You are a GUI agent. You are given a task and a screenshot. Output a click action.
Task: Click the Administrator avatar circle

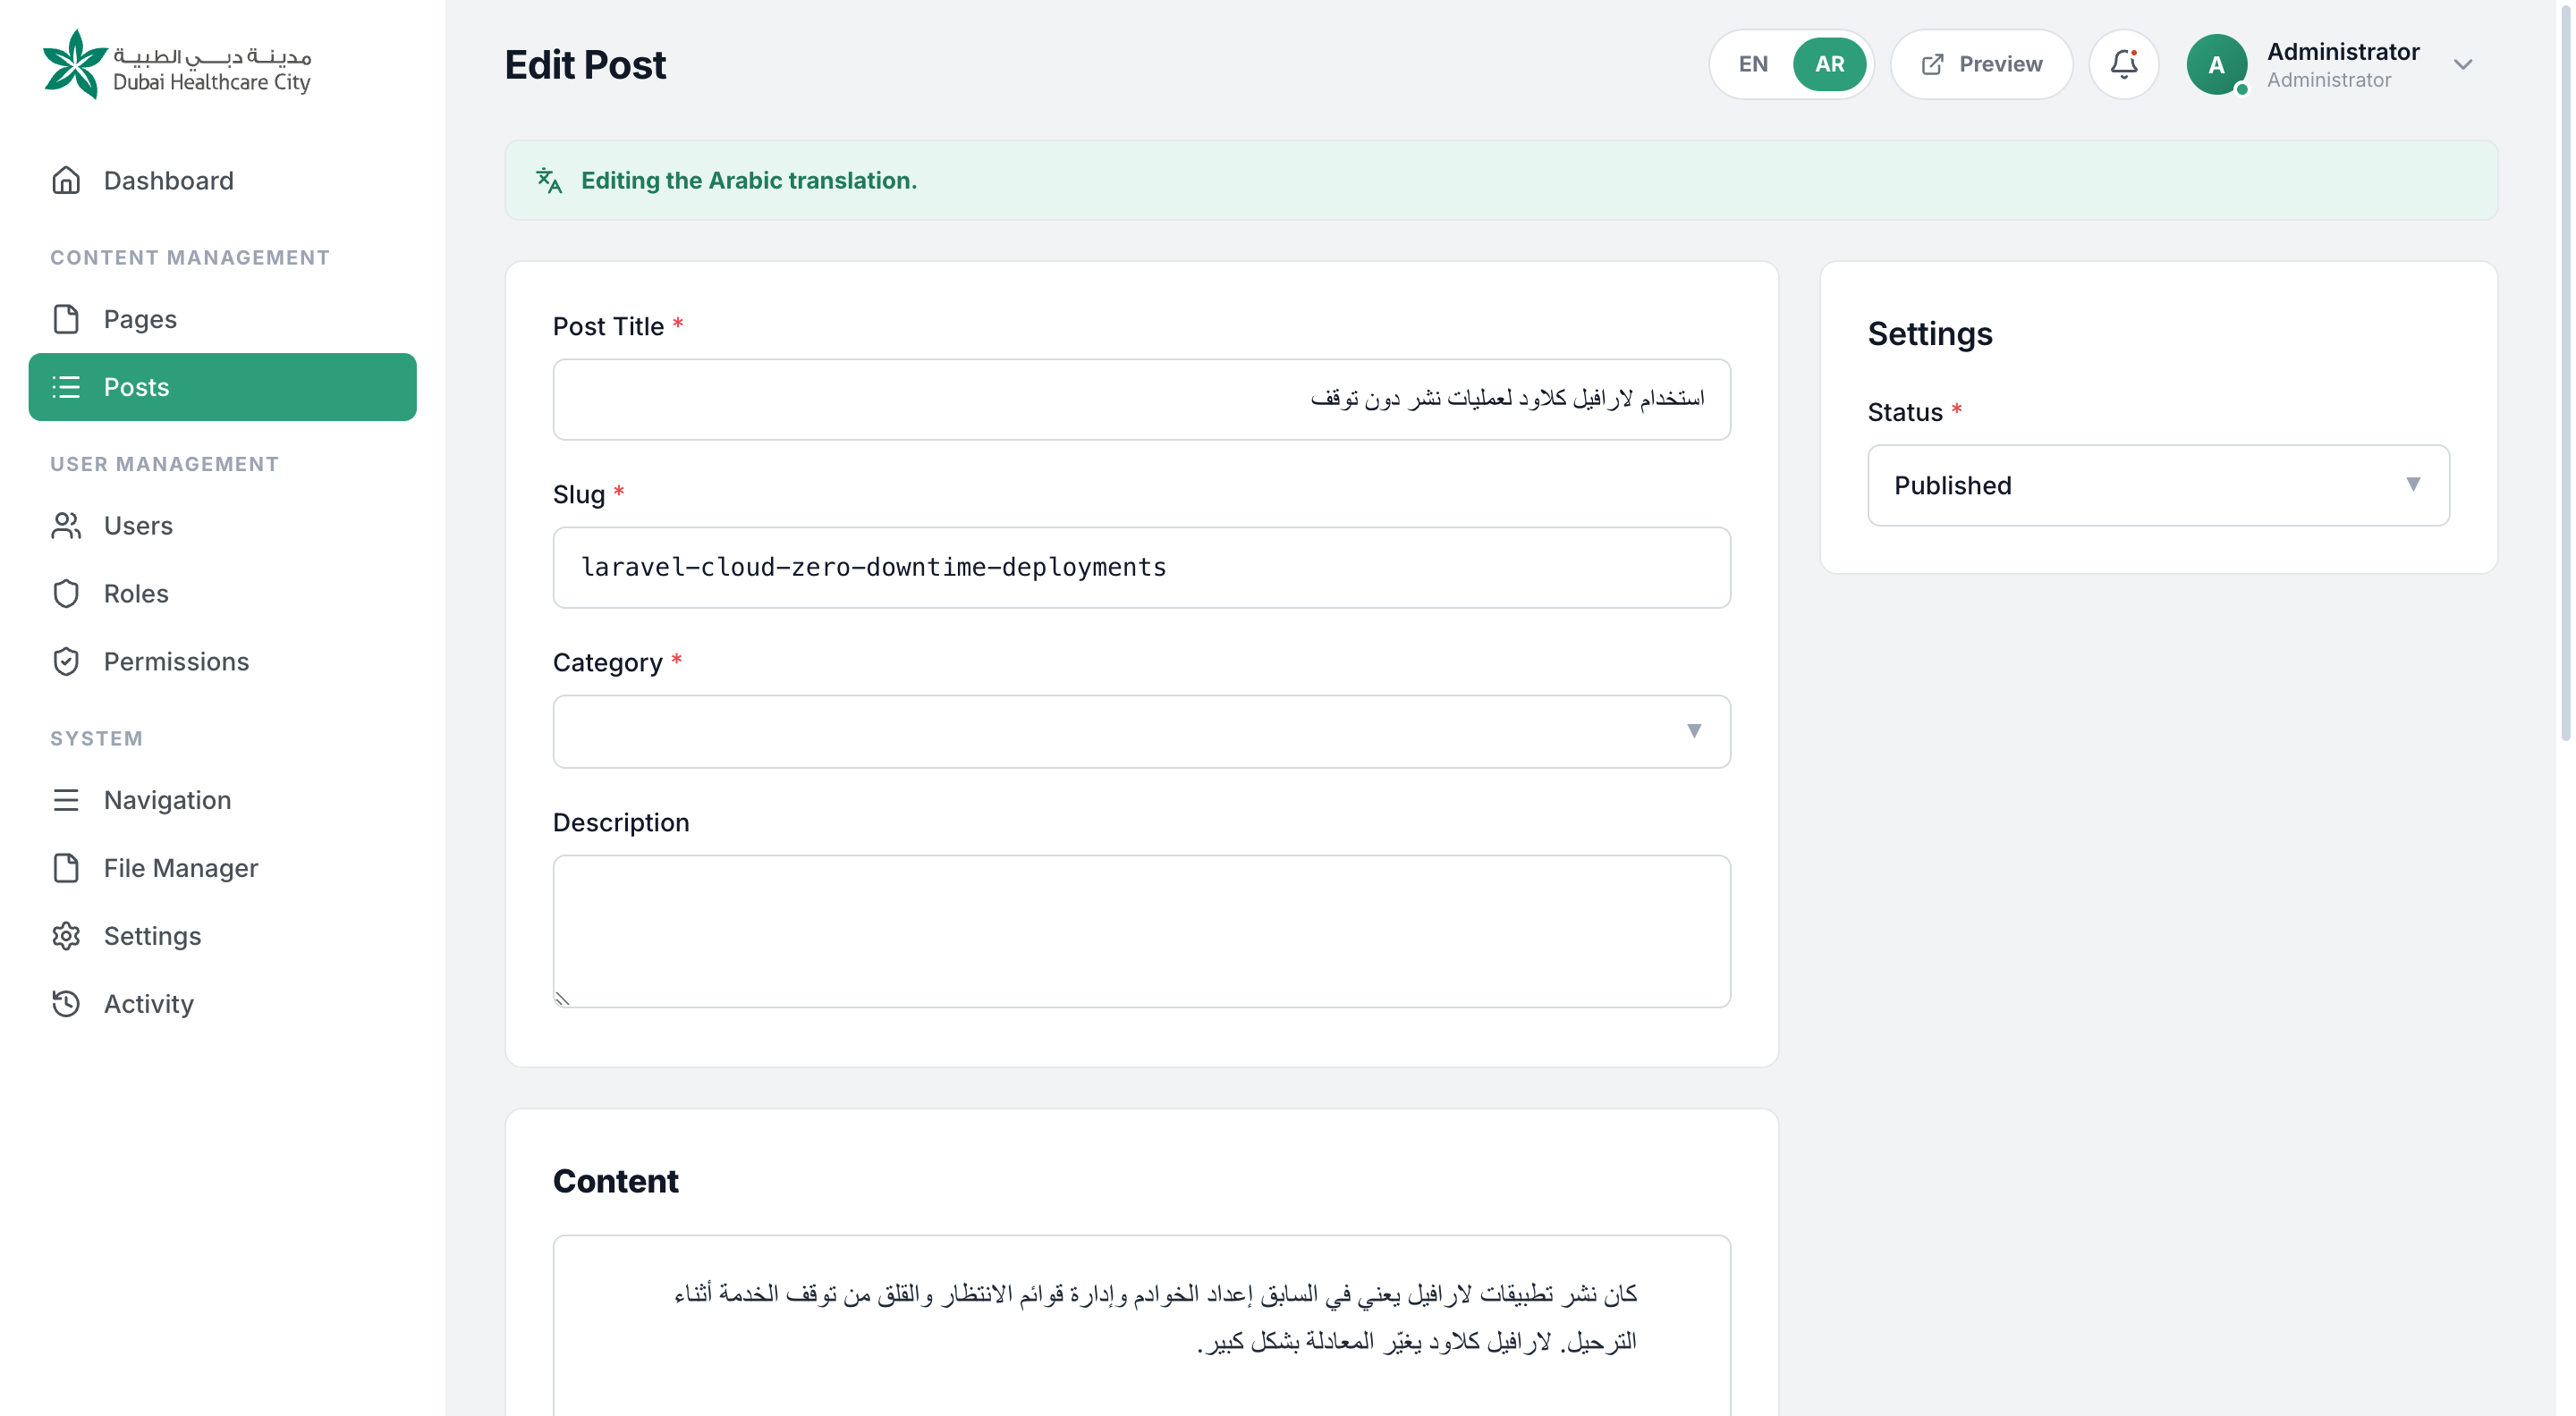coord(2217,65)
